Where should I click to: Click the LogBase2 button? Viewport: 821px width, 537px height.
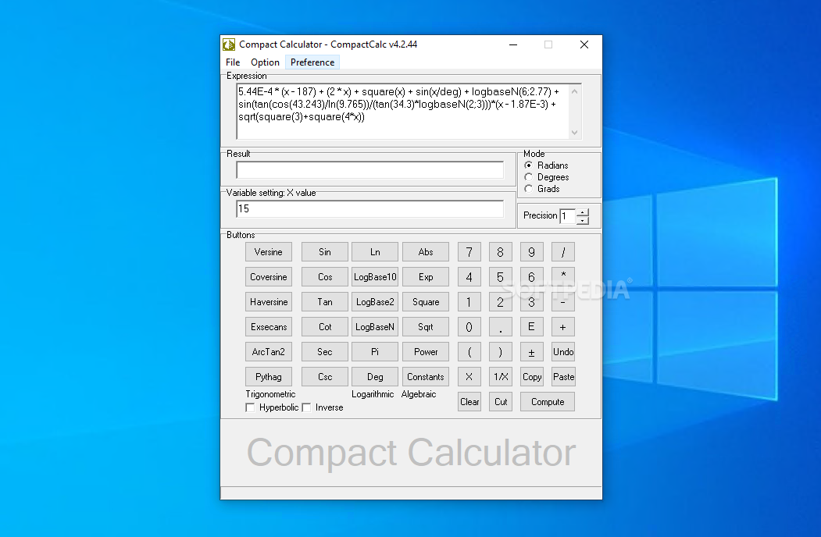point(375,302)
